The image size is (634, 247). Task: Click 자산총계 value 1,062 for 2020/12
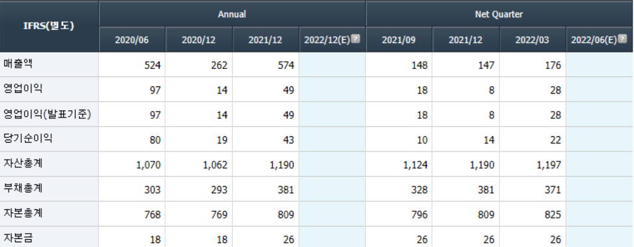pos(216,165)
